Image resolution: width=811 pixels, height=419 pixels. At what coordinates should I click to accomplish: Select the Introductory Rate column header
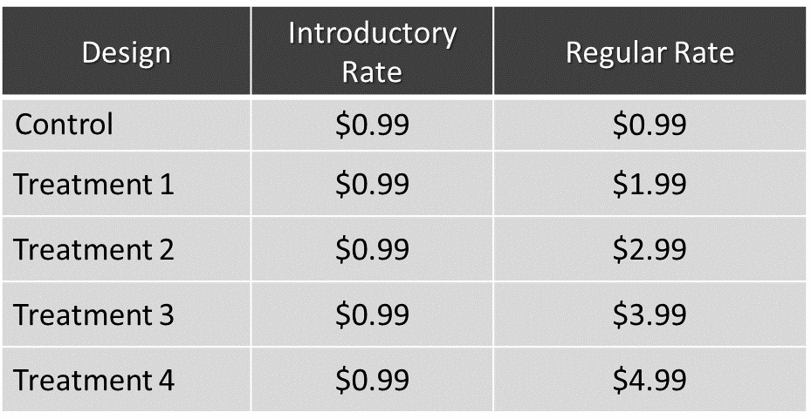pos(372,52)
